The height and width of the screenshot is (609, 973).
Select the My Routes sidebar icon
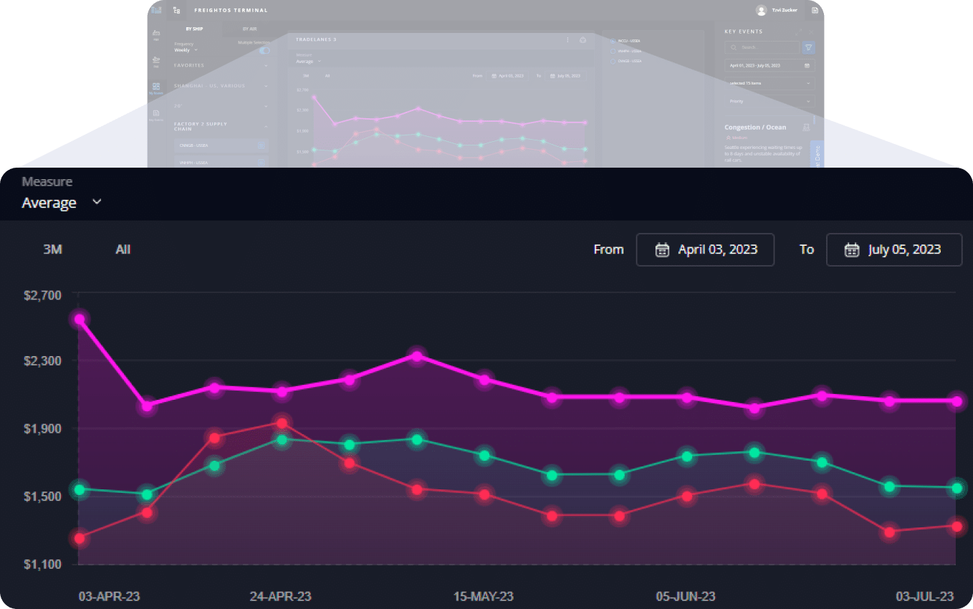pos(156,87)
